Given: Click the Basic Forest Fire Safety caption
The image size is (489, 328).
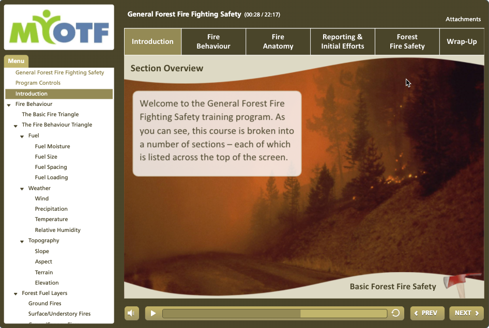Looking at the screenshot, I should pos(393,287).
